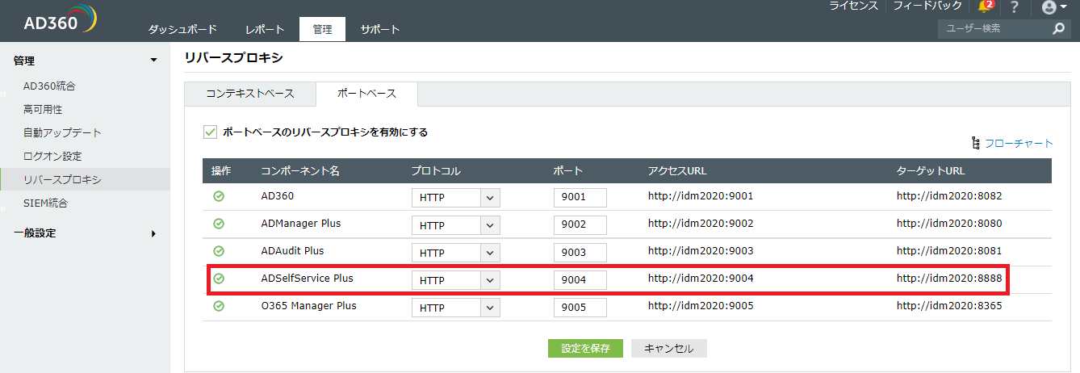Screen dimensions: 1080x373
Task: Toggle the status icon for ADAudit Plus
Action: tap(219, 251)
